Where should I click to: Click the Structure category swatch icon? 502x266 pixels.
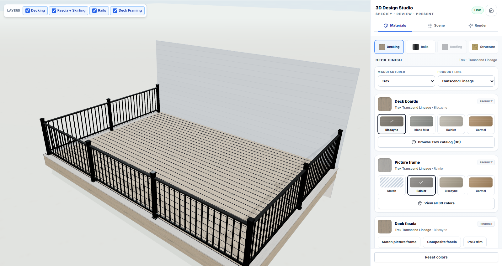pos(475,47)
